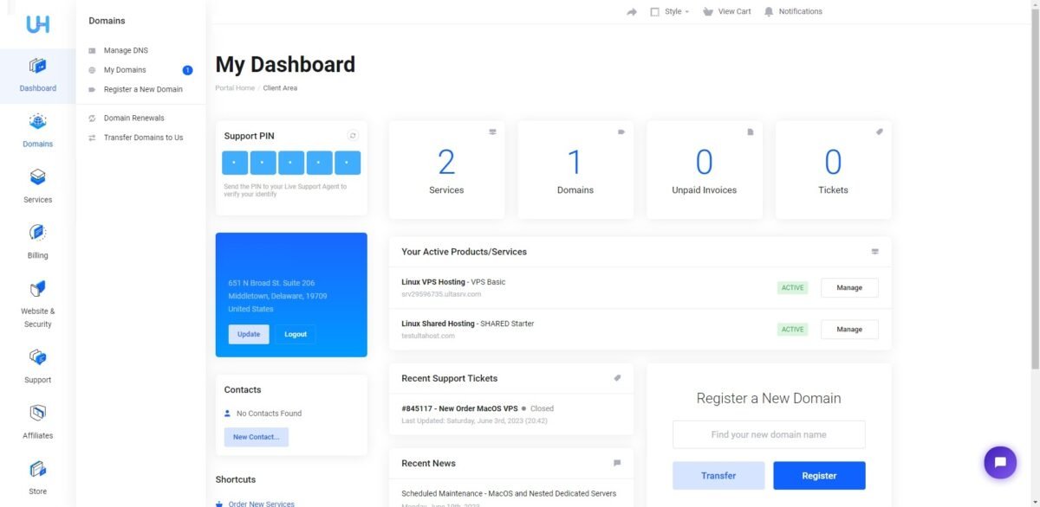1040x507 pixels.
Task: Click the Update address button
Action: (249, 334)
